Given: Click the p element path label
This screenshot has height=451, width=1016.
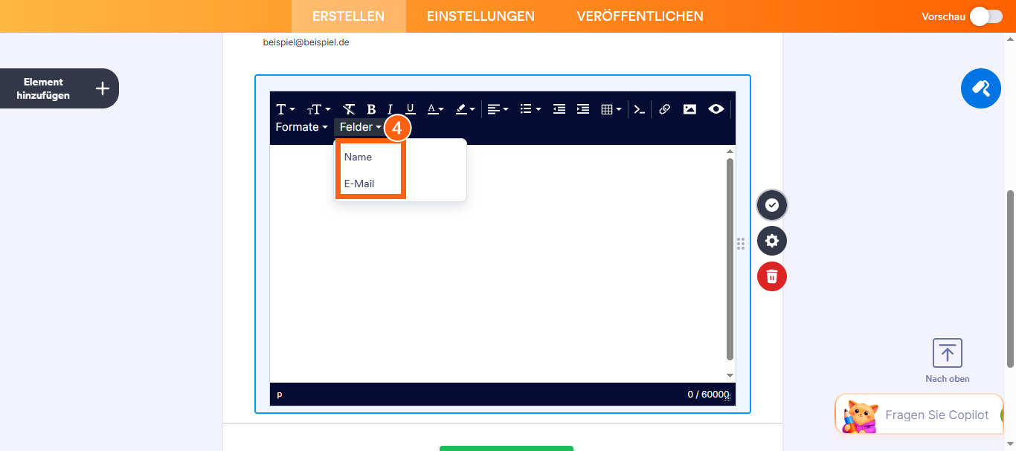Looking at the screenshot, I should 280,395.
